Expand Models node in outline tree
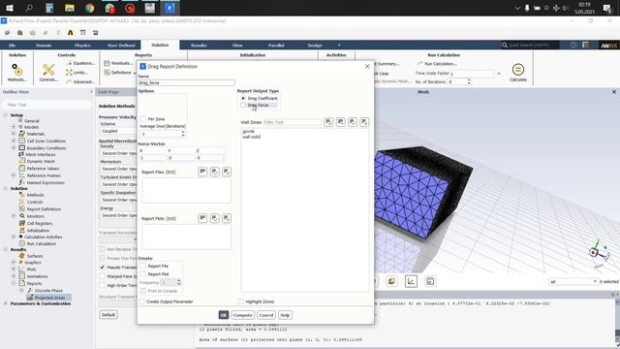Image resolution: width=620 pixels, height=349 pixels. pyautogui.click(x=14, y=127)
